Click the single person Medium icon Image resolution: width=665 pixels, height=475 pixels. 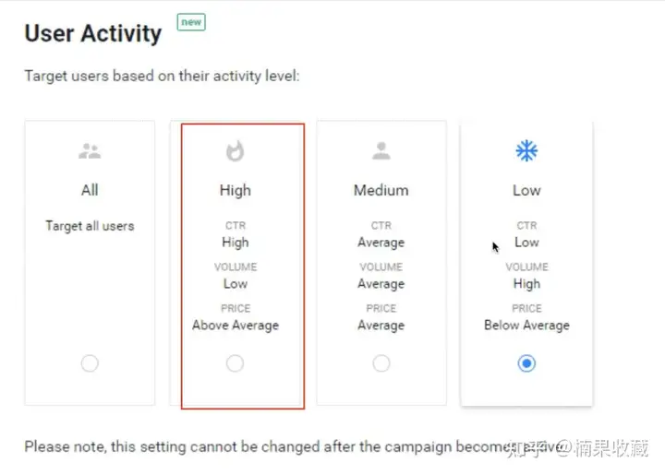[x=381, y=150]
